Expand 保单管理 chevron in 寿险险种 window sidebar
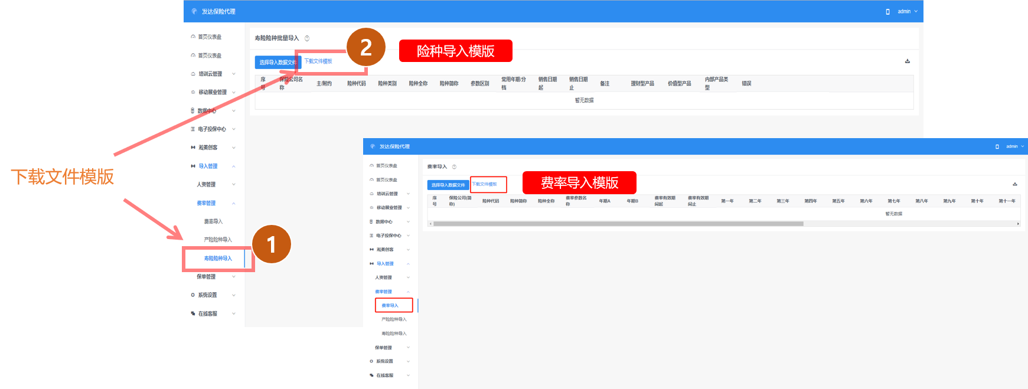The height and width of the screenshot is (389, 1028). coord(234,277)
